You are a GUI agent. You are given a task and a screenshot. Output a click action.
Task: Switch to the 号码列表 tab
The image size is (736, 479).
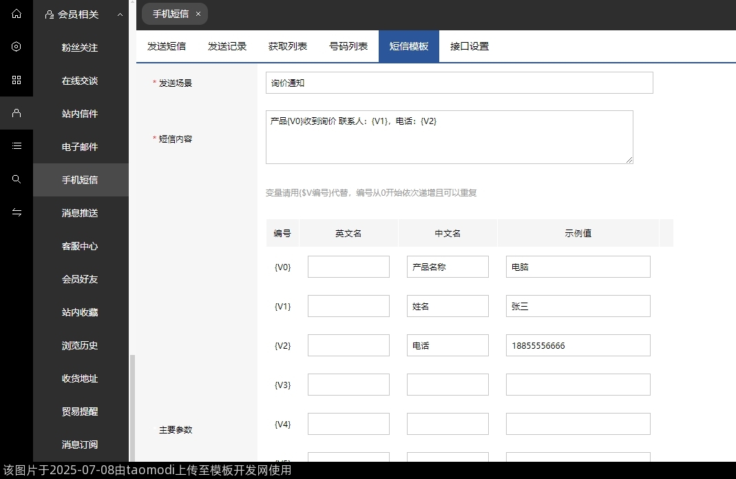click(348, 46)
